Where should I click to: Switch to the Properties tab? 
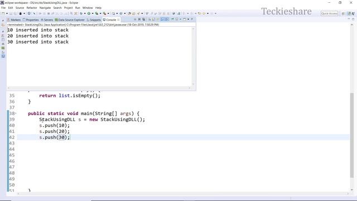click(x=31, y=20)
